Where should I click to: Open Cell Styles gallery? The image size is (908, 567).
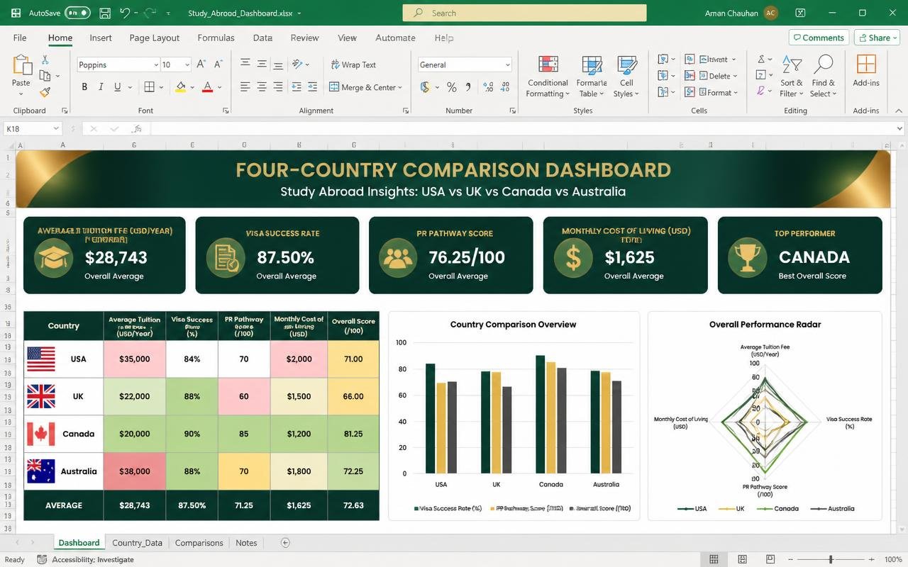(x=626, y=77)
